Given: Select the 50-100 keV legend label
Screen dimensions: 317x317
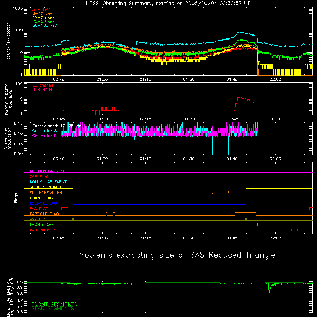Looking at the screenshot, I should click(45, 25).
